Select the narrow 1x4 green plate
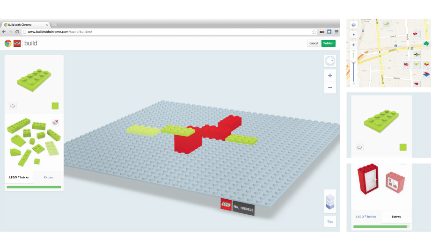The image size is (431, 232). click(x=24, y=158)
